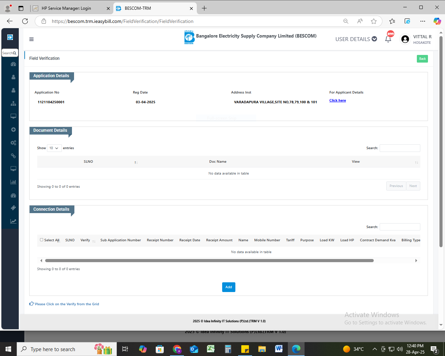This screenshot has height=356, width=445.
Task: Go back with browser back arrow
Action: (x=10, y=21)
